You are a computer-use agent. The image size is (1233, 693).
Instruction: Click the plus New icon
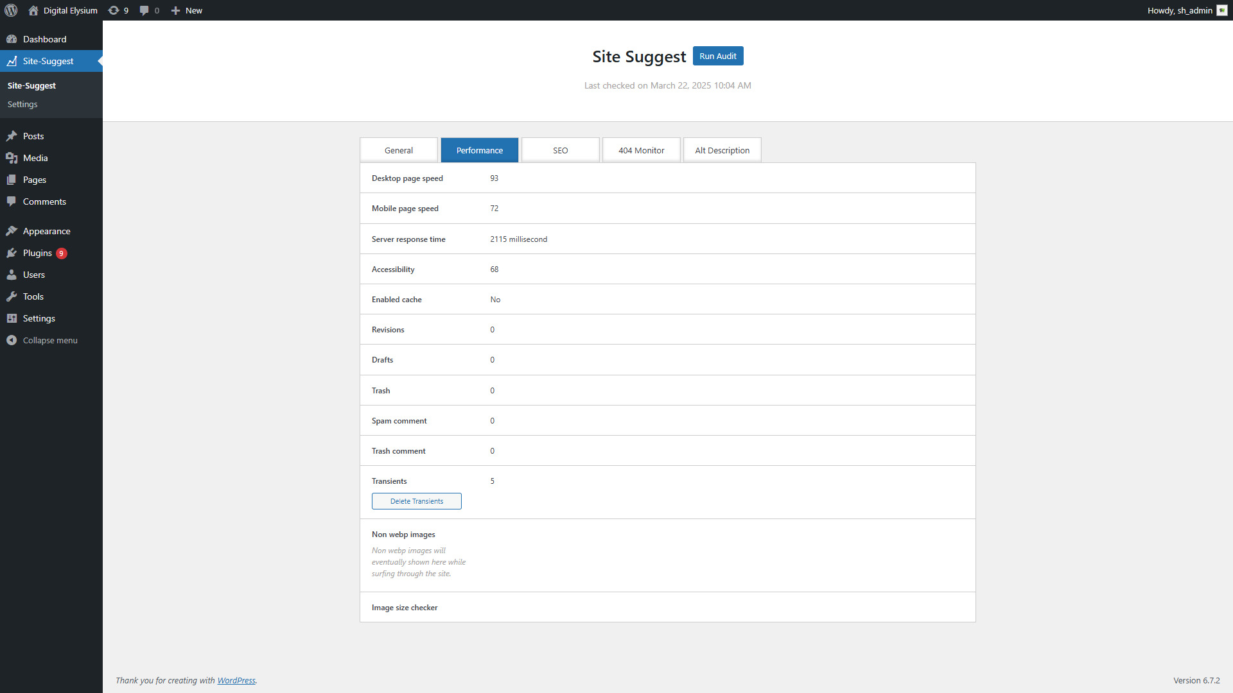point(175,10)
